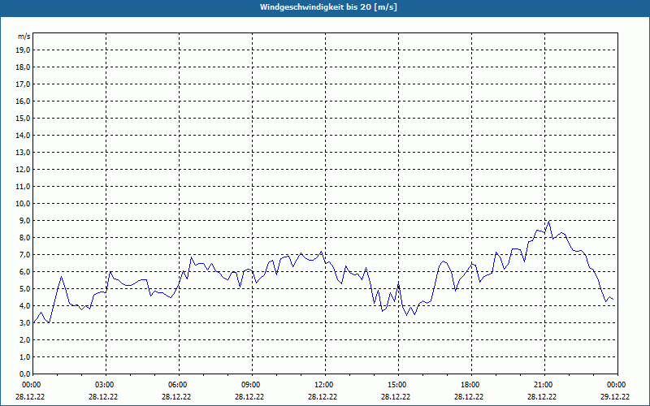Click the '28.12.22' date under 03:00
Screen dimensions: 650x406
pyautogui.click(x=103, y=396)
